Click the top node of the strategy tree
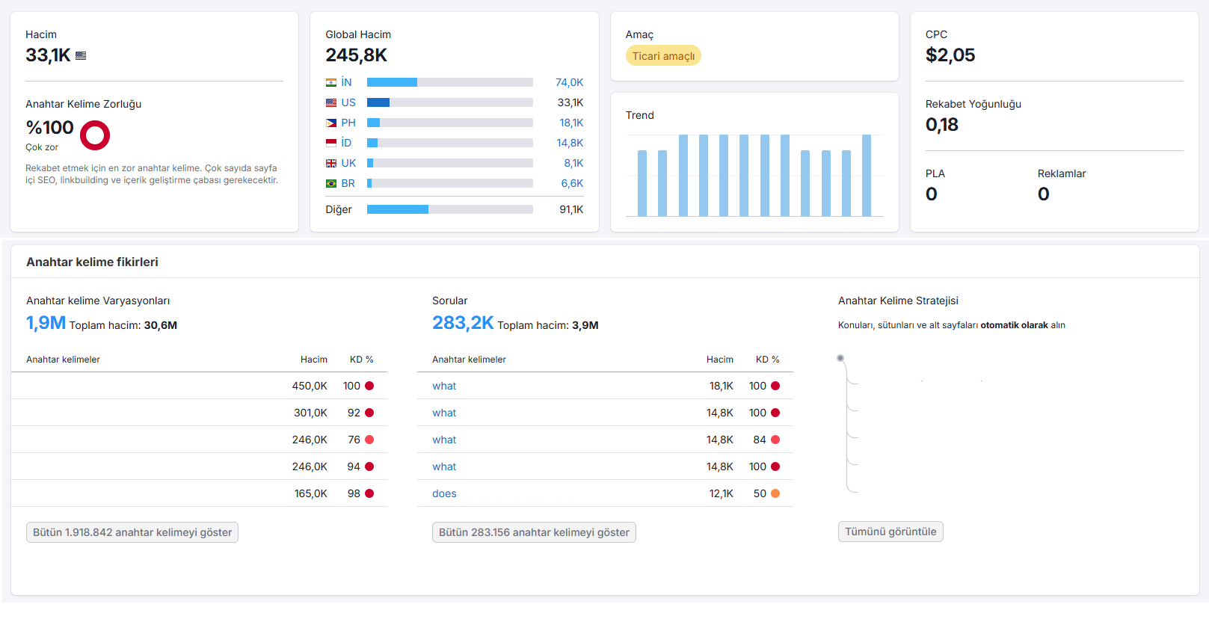Viewport: 1209px width, 619px height. (x=840, y=358)
